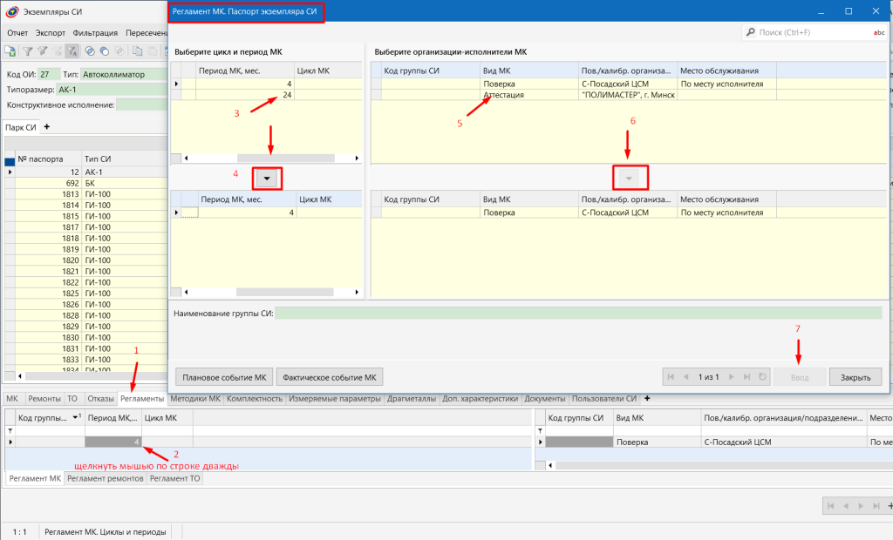The width and height of the screenshot is (893, 540).
Task: Click the Фактическое событие МК button
Action: point(329,377)
